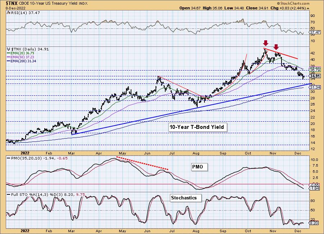Click the Chg +0.83 (+2.44%) value
Viewport: 324px width, 234px height.
(288, 8)
